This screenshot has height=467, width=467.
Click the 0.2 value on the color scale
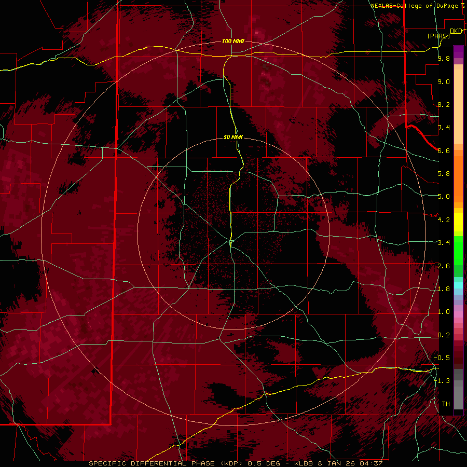pyautogui.click(x=444, y=335)
